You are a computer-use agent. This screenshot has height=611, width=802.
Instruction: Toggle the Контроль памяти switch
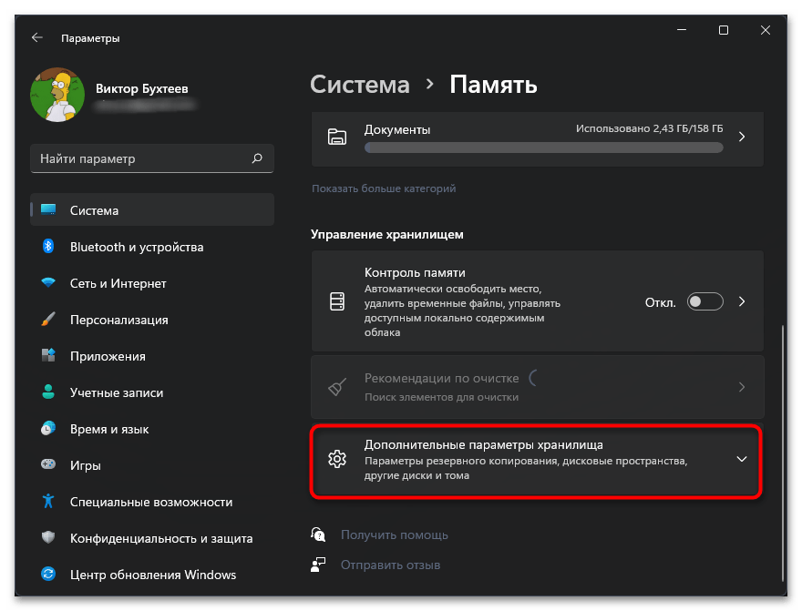pos(704,301)
